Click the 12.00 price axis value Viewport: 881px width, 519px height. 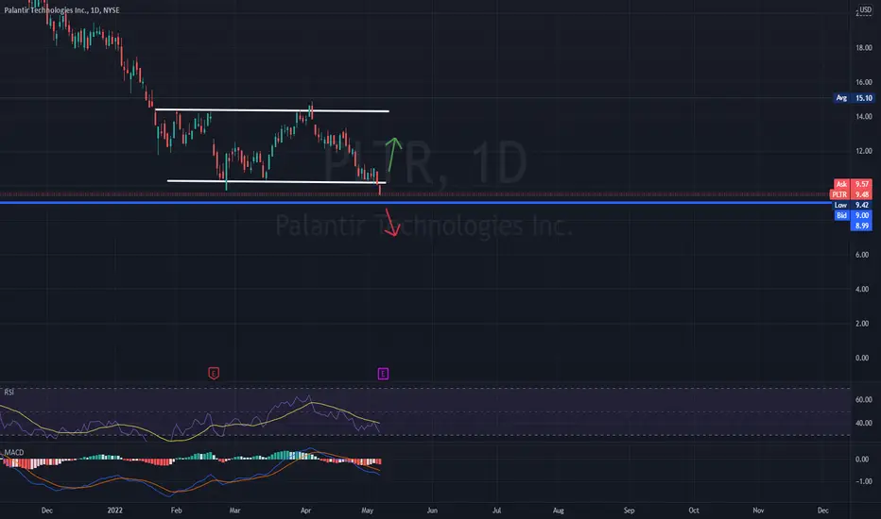(x=864, y=151)
